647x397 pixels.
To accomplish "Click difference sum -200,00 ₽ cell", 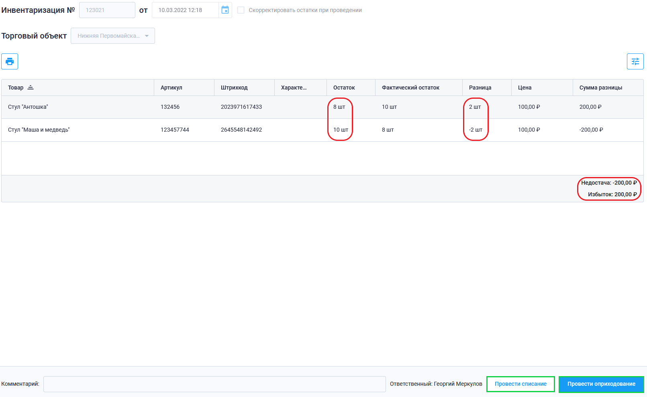I will point(591,130).
